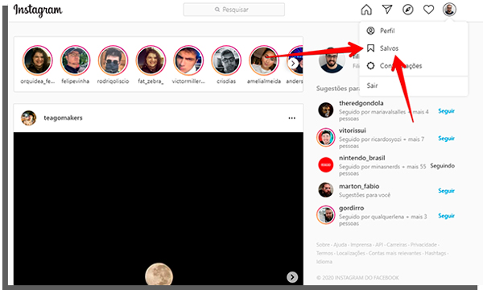Click the Instagram logo
Screen dimensions: 483x290
38,10
